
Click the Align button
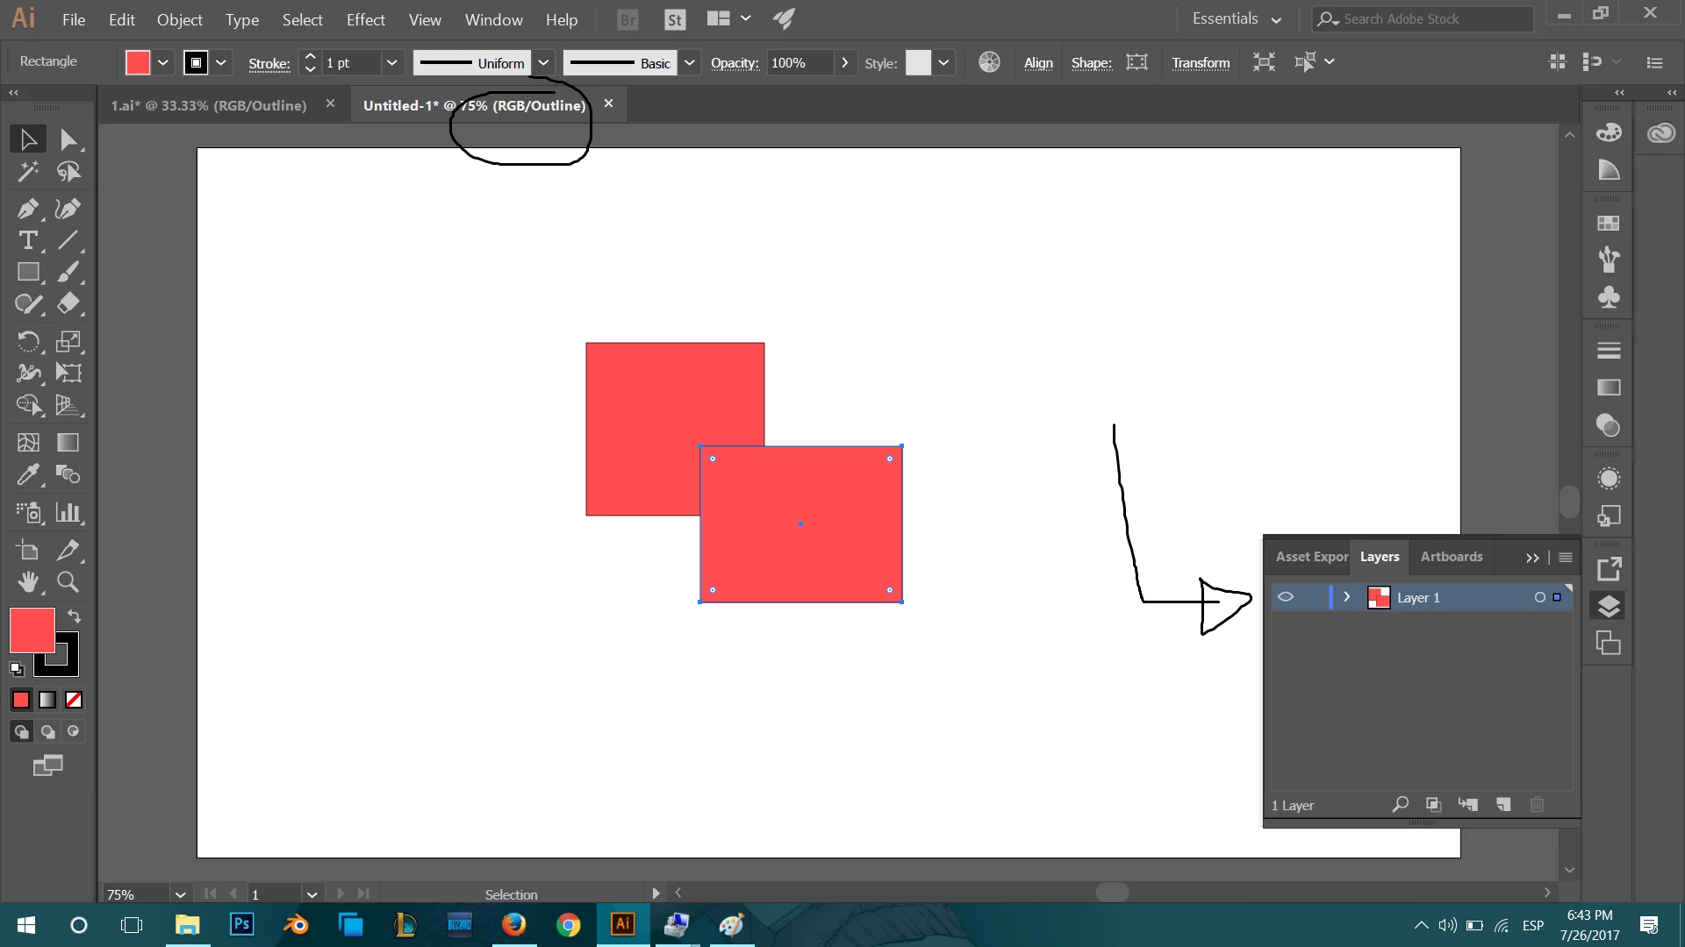click(1038, 62)
